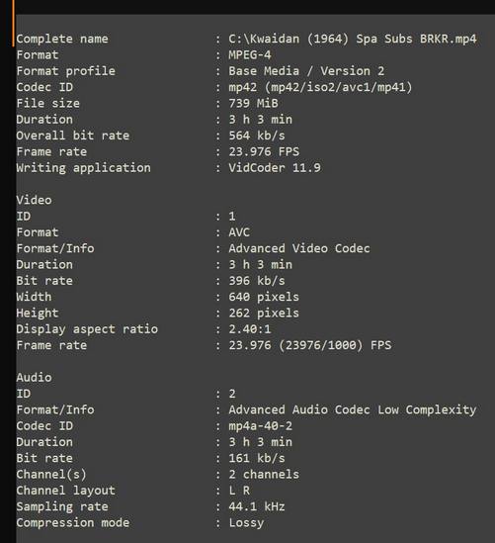Click the 161 kb/s audio bit rate
The width and height of the screenshot is (495, 543).
tap(257, 458)
